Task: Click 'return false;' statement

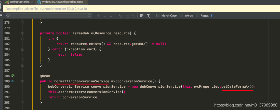Action: [x=70, y=55]
